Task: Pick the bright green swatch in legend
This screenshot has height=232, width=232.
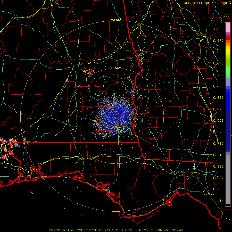Action: (x=228, y=70)
